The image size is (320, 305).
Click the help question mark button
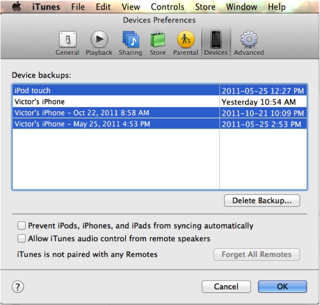[x=18, y=287]
